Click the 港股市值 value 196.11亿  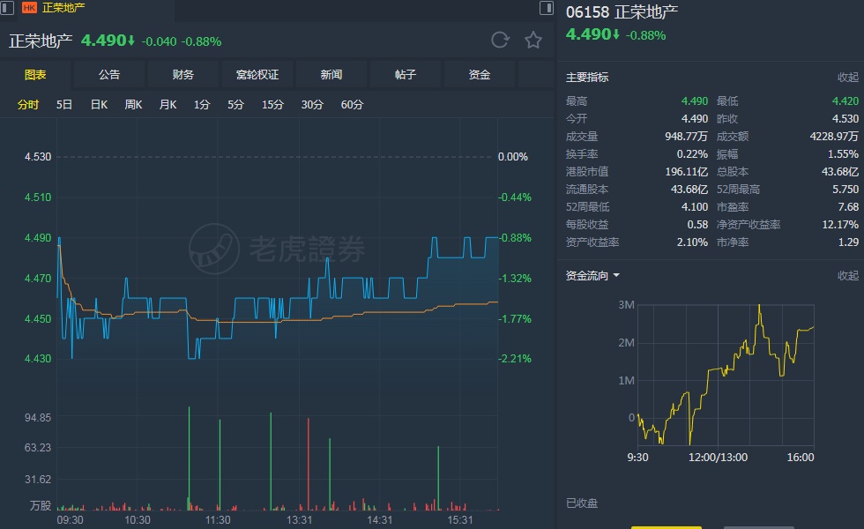pos(686,171)
